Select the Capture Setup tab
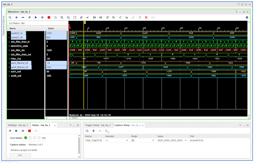 click(127, 125)
